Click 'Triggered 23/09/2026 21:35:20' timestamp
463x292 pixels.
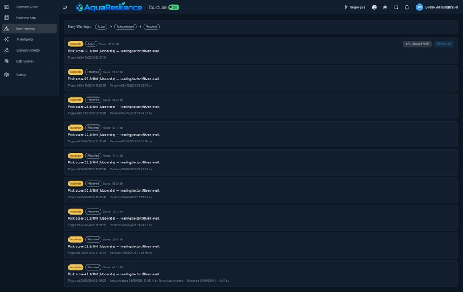[x=87, y=281]
